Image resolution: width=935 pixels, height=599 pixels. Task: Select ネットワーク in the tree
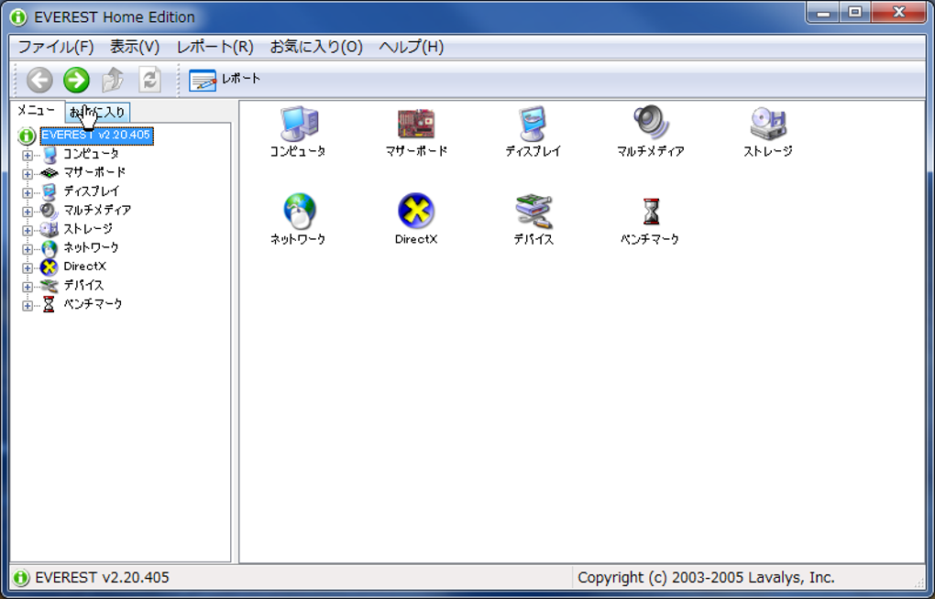pyautogui.click(x=91, y=247)
